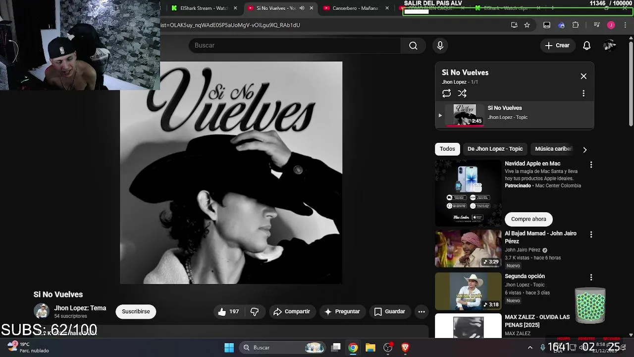Open the YouTube account avatar menu
Image resolution: width=634 pixels, height=357 pixels.
[x=609, y=46]
